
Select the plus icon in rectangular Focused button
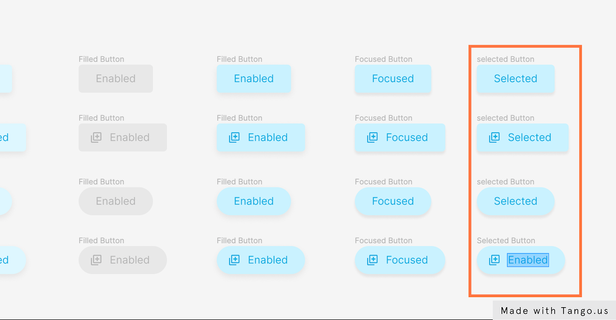click(372, 137)
